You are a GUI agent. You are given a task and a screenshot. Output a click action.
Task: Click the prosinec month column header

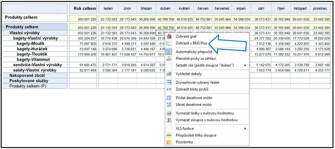click(x=320, y=9)
